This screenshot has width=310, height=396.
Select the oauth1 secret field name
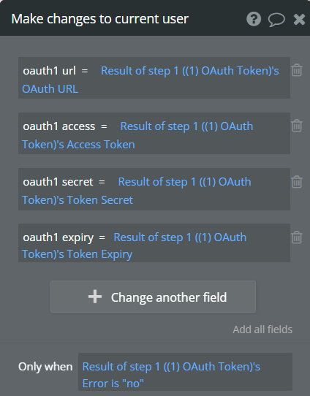click(58, 182)
